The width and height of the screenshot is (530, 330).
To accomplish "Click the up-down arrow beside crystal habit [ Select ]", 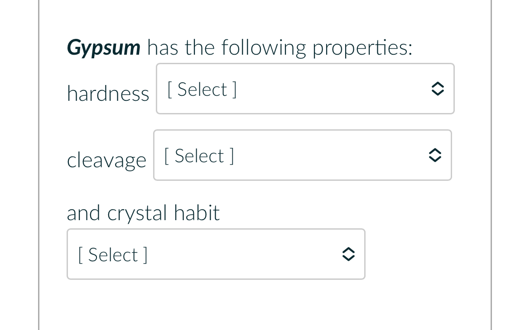I will click(x=348, y=254).
